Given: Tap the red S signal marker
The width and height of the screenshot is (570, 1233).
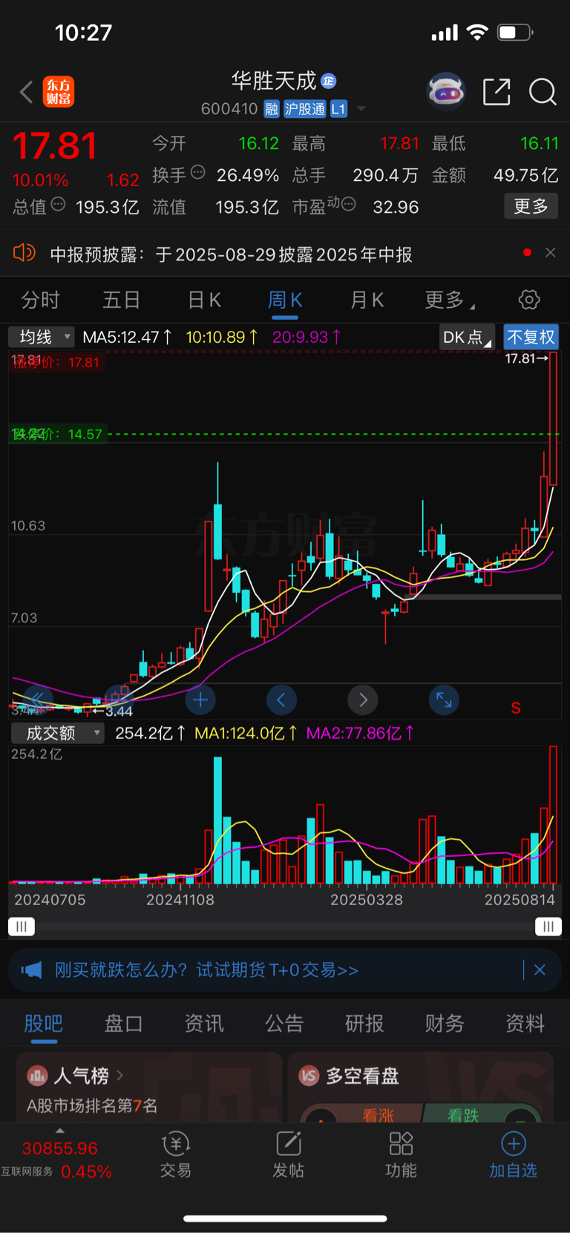Looking at the screenshot, I should [516, 708].
